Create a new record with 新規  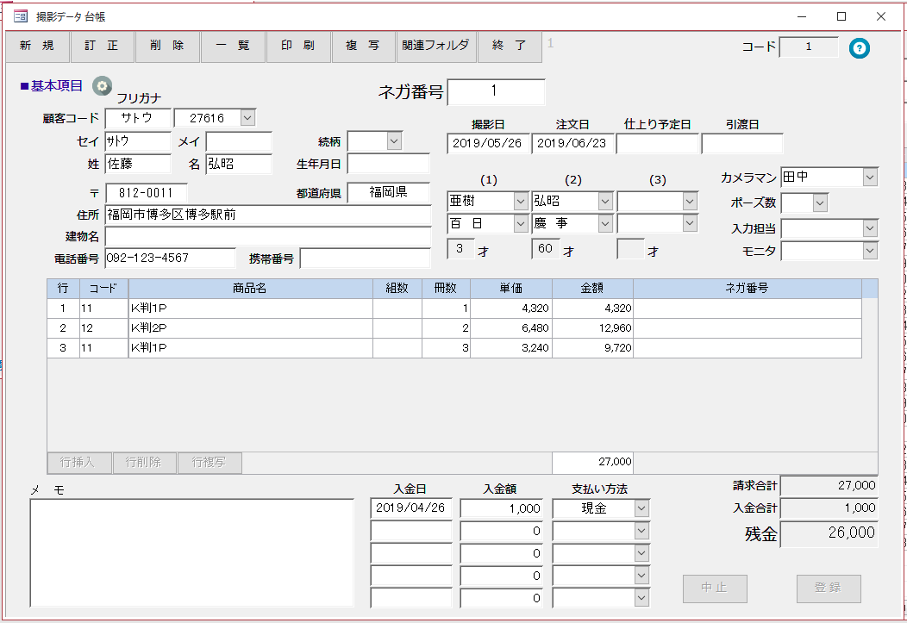[x=36, y=47]
